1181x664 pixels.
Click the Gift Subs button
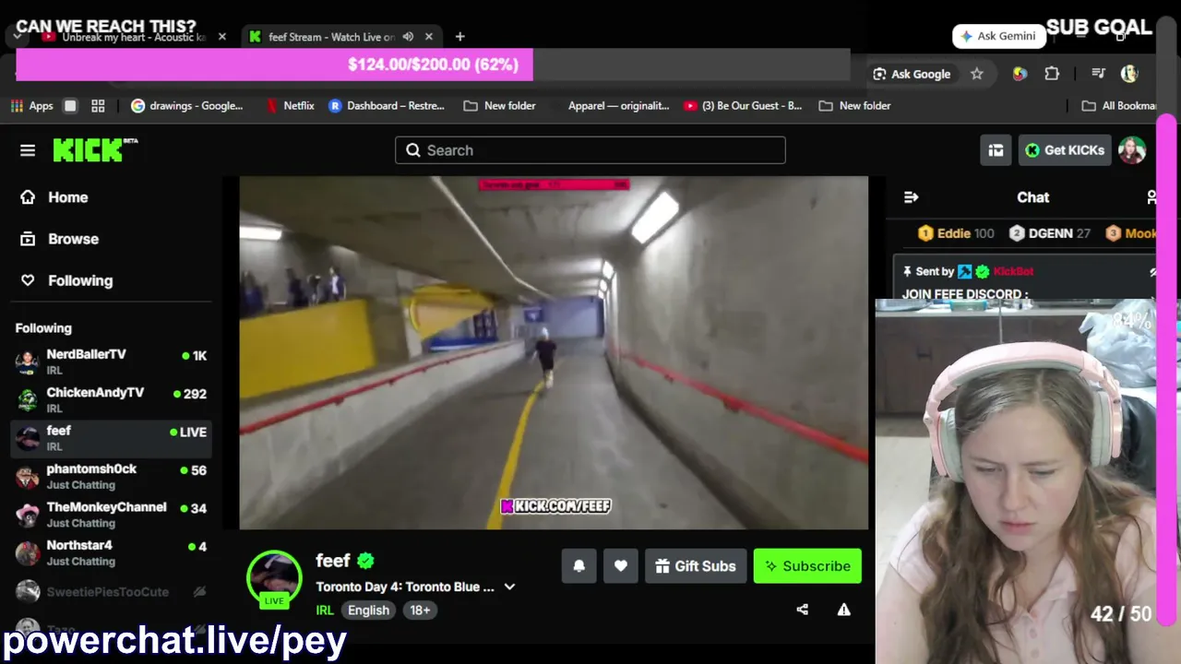coord(696,566)
